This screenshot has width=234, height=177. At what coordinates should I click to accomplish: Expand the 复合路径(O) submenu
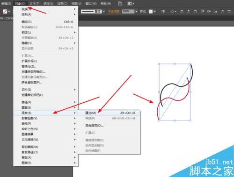(46, 152)
